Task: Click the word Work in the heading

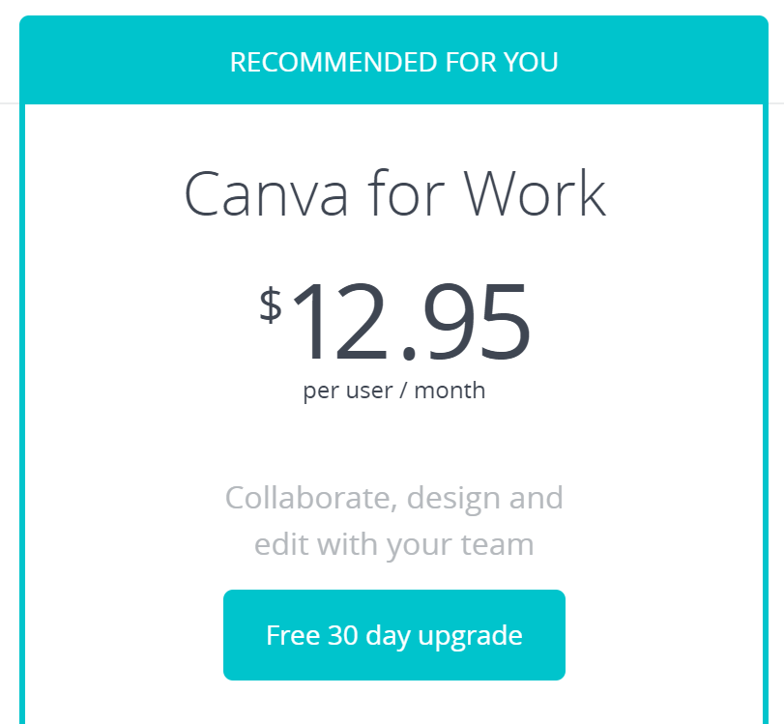Action: pyautogui.click(x=535, y=194)
